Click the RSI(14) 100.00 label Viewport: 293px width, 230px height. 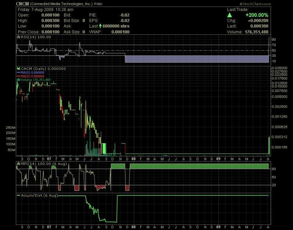coord(36,37)
